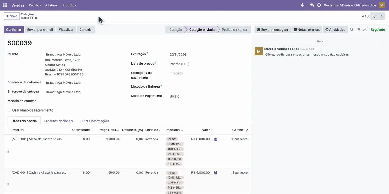
Task: Open Pedidos menu
Action: point(35,5)
